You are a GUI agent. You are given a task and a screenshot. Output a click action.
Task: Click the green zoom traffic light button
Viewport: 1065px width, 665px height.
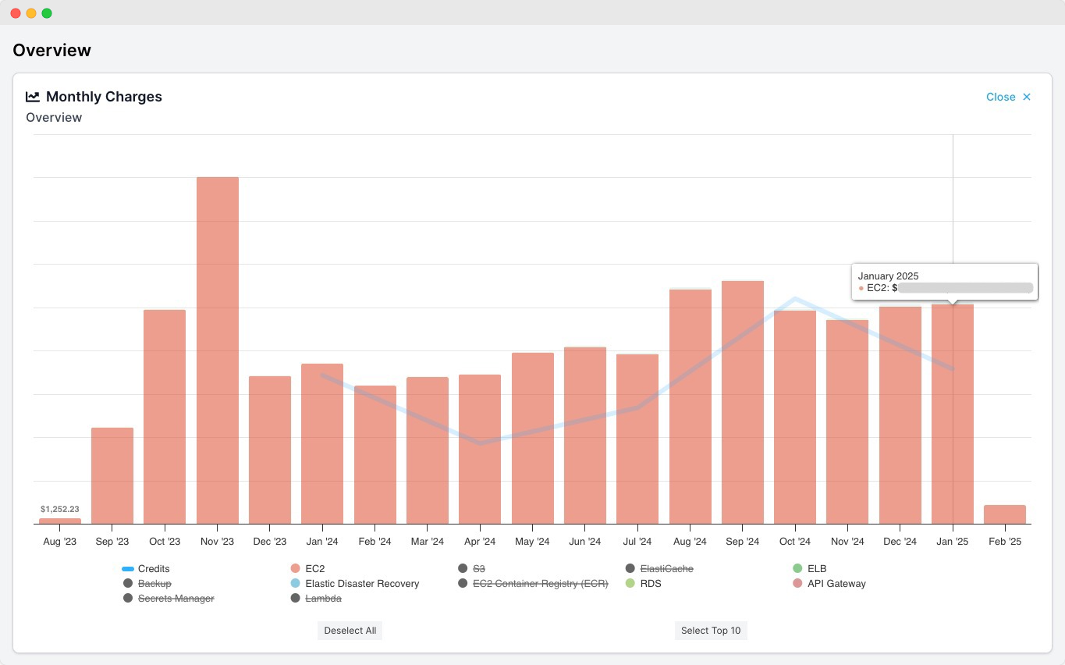pyautogui.click(x=46, y=12)
